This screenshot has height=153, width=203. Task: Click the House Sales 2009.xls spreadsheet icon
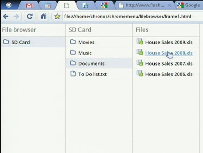click(x=140, y=41)
